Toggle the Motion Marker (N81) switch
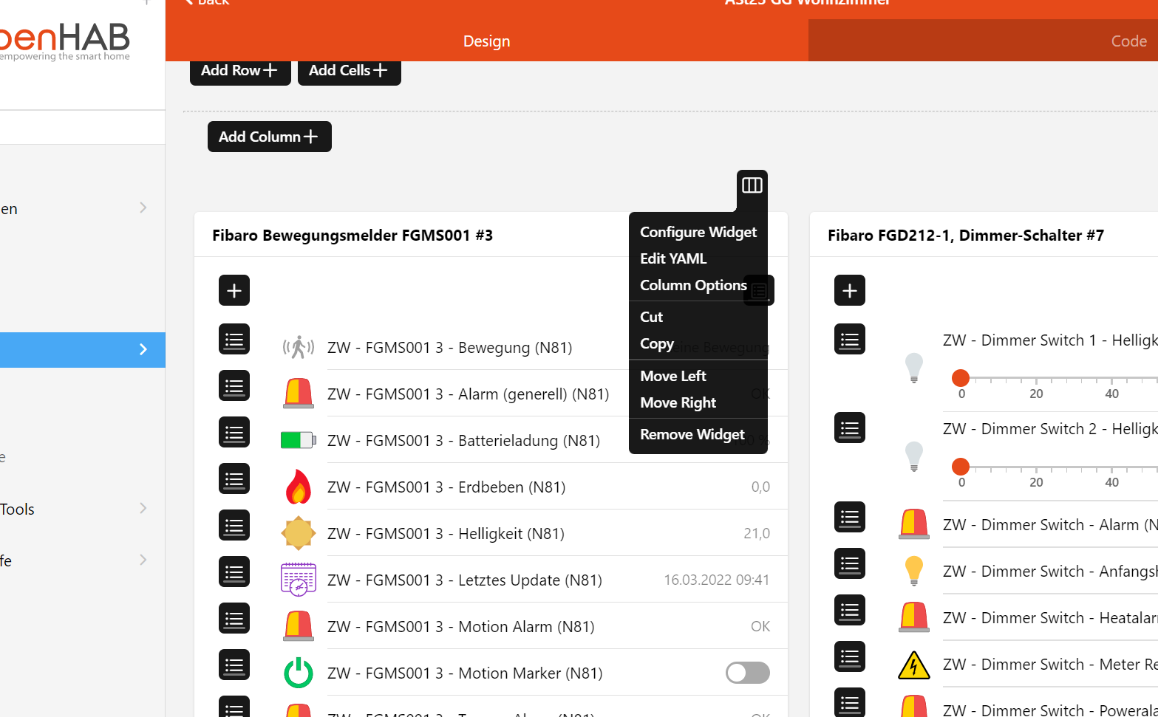 [747, 673]
